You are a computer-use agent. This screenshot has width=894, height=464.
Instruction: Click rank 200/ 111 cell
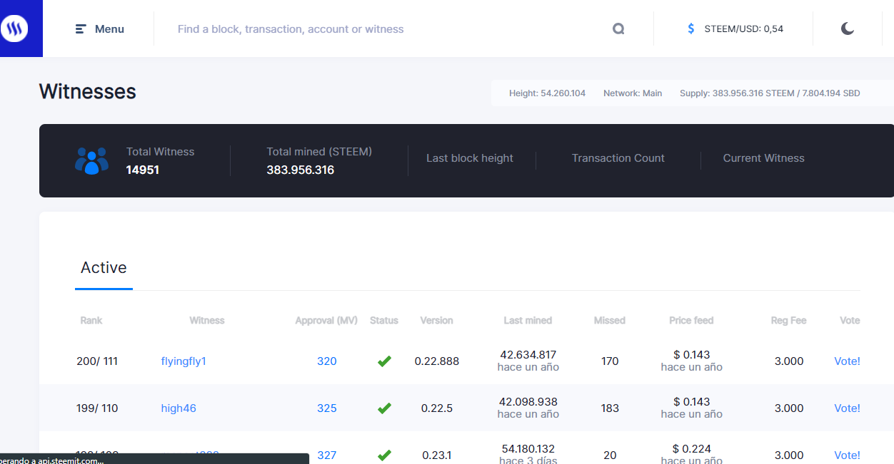[97, 361]
